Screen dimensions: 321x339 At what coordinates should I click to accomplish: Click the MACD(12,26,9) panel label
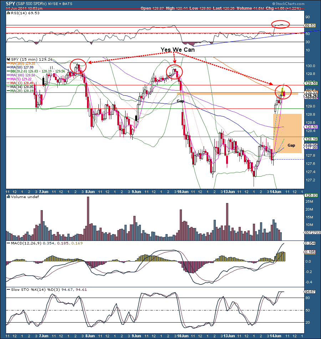pyautogui.click(x=25, y=244)
